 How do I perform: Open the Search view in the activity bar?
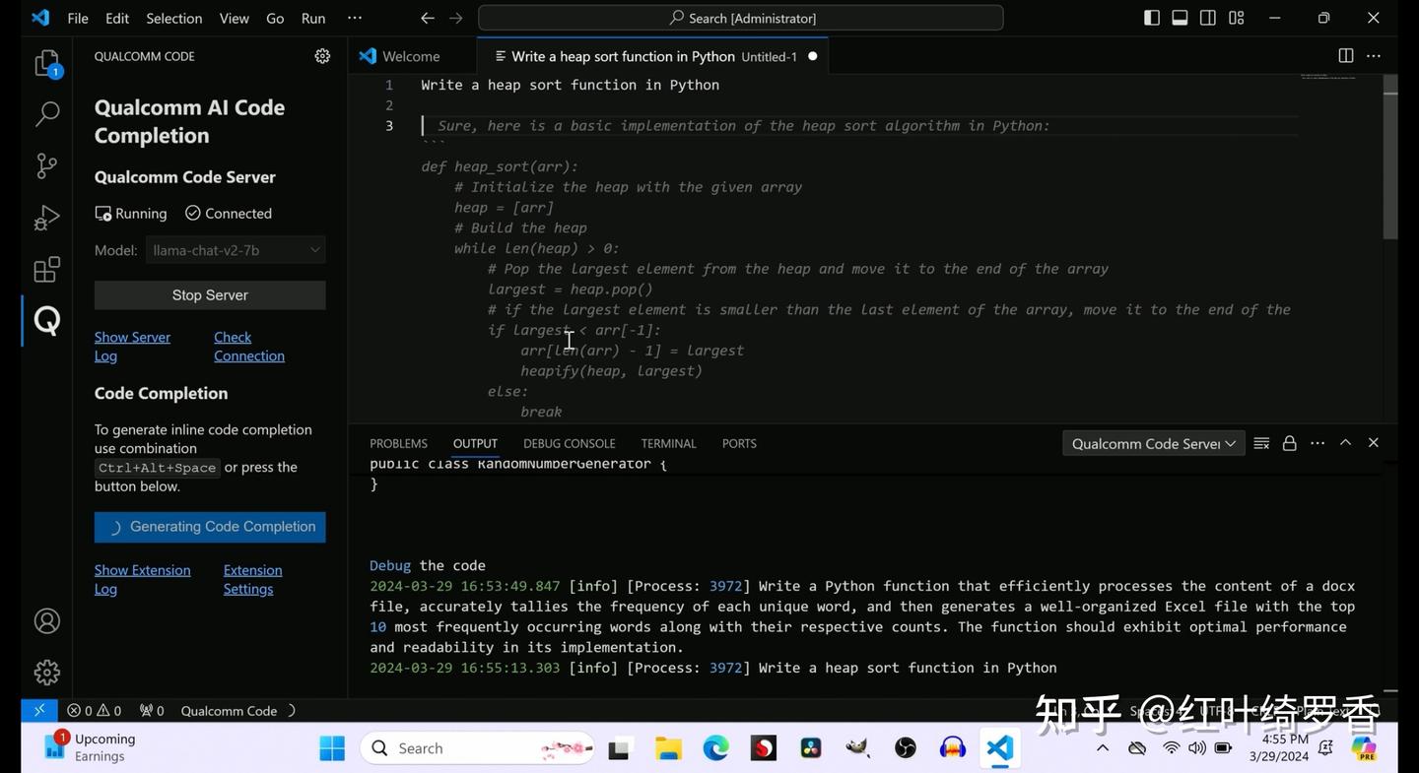coord(46,114)
